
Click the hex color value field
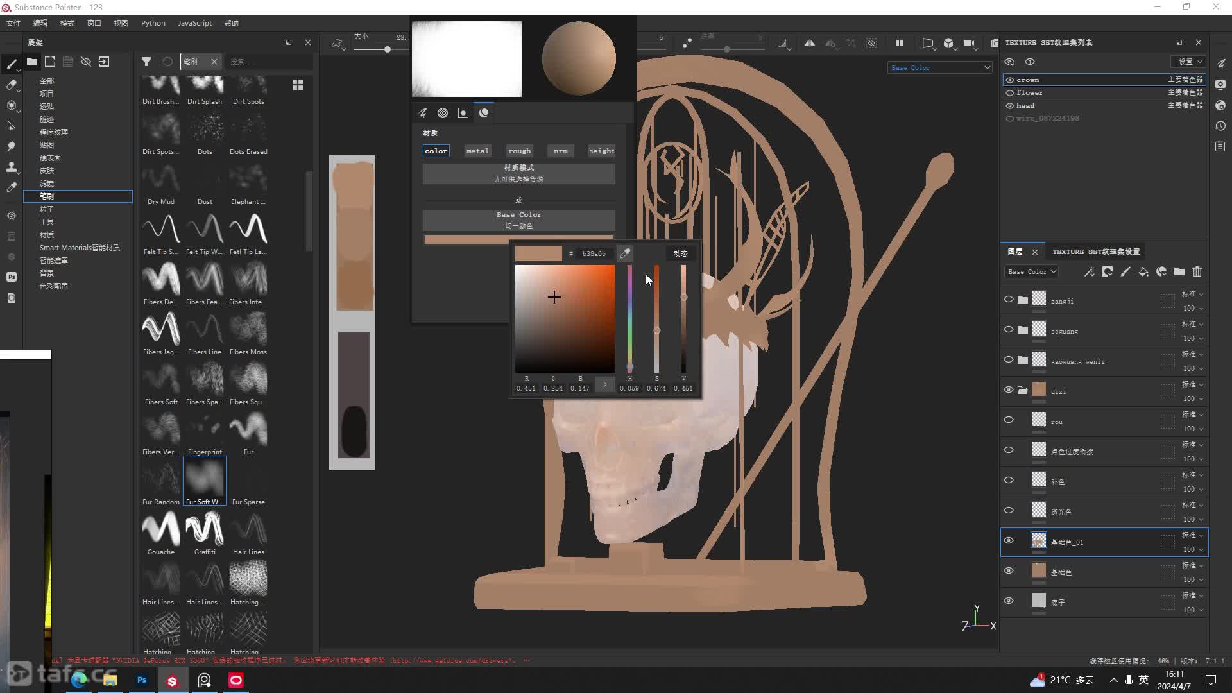click(594, 253)
